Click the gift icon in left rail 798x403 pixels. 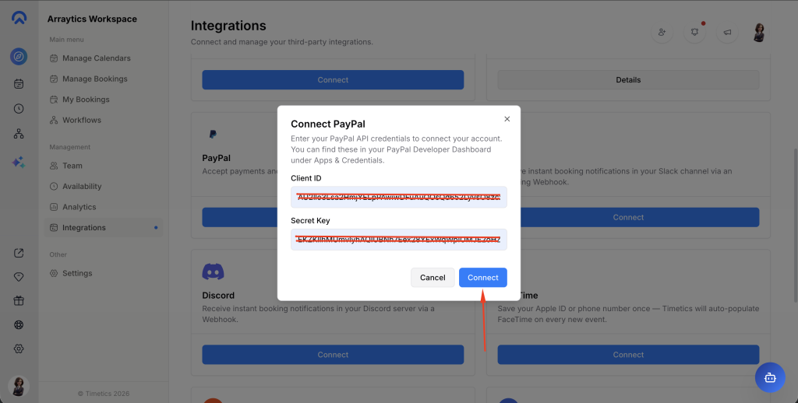click(x=19, y=301)
